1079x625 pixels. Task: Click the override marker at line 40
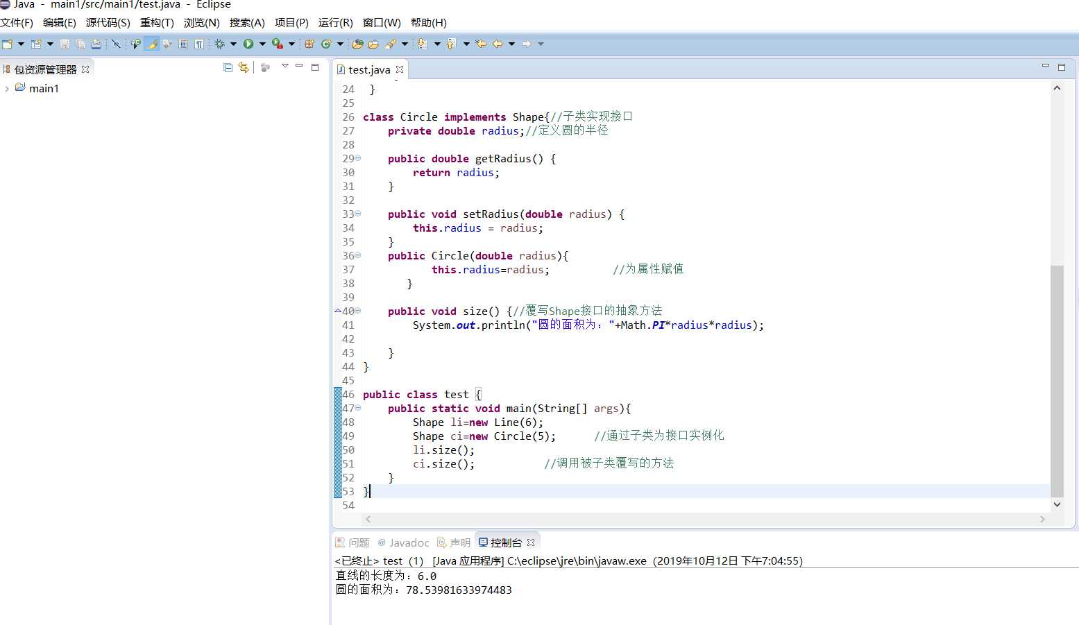click(338, 311)
